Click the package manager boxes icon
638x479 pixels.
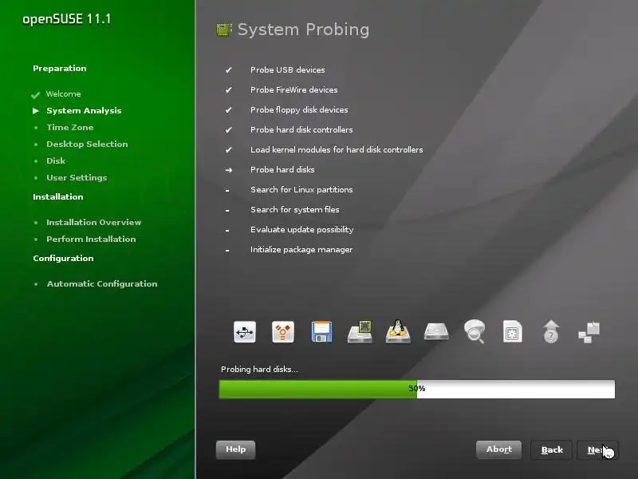(589, 332)
